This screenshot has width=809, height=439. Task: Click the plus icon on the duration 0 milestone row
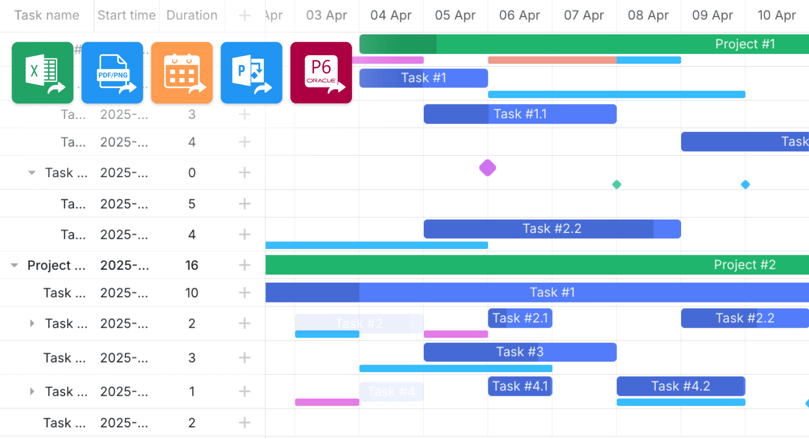[x=244, y=172]
